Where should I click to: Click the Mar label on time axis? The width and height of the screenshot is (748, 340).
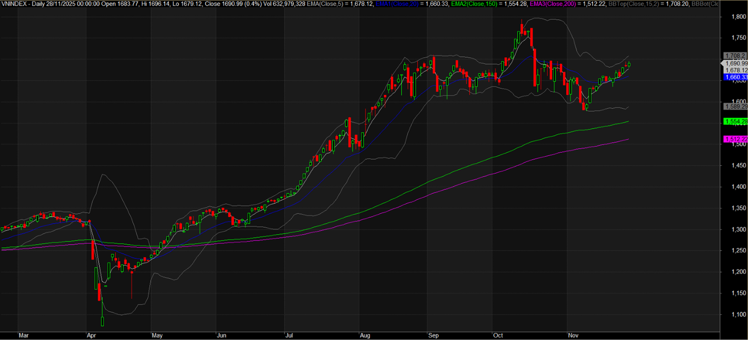(23, 334)
